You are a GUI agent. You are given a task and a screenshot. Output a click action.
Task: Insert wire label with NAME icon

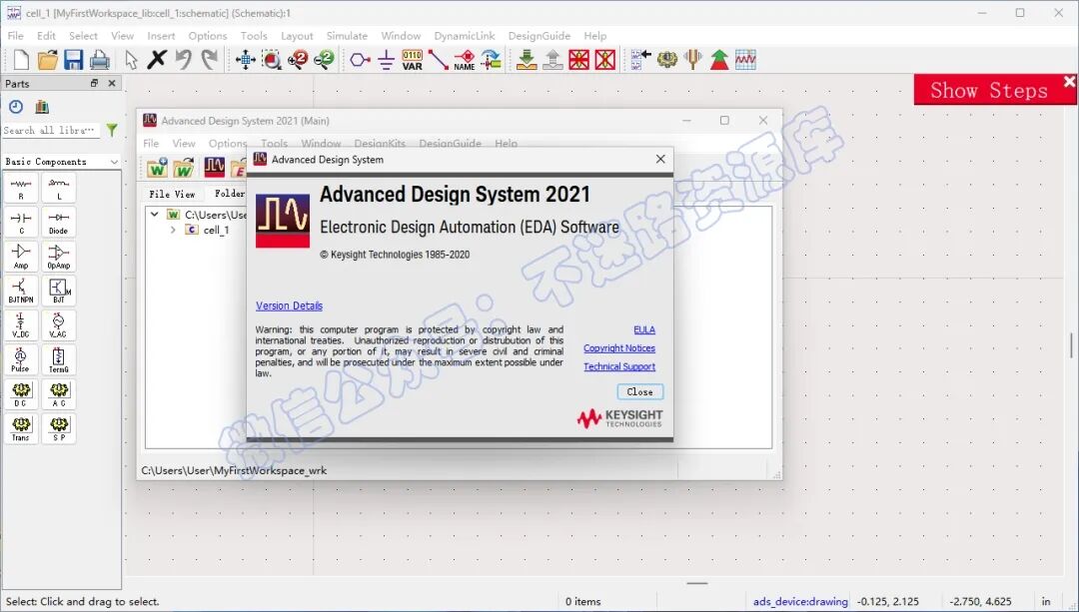[x=465, y=60]
